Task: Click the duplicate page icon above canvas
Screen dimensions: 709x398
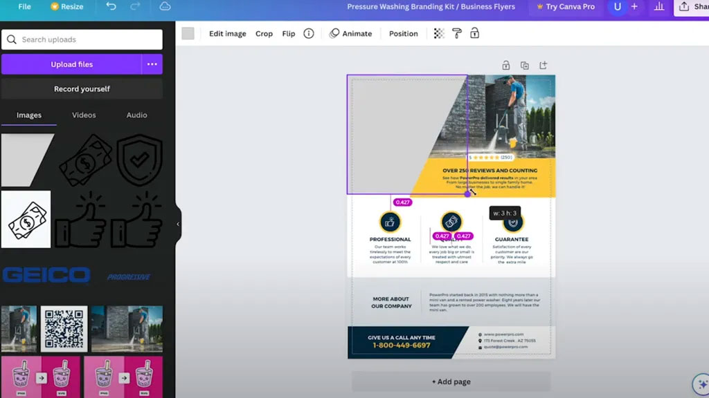Action: (525, 66)
